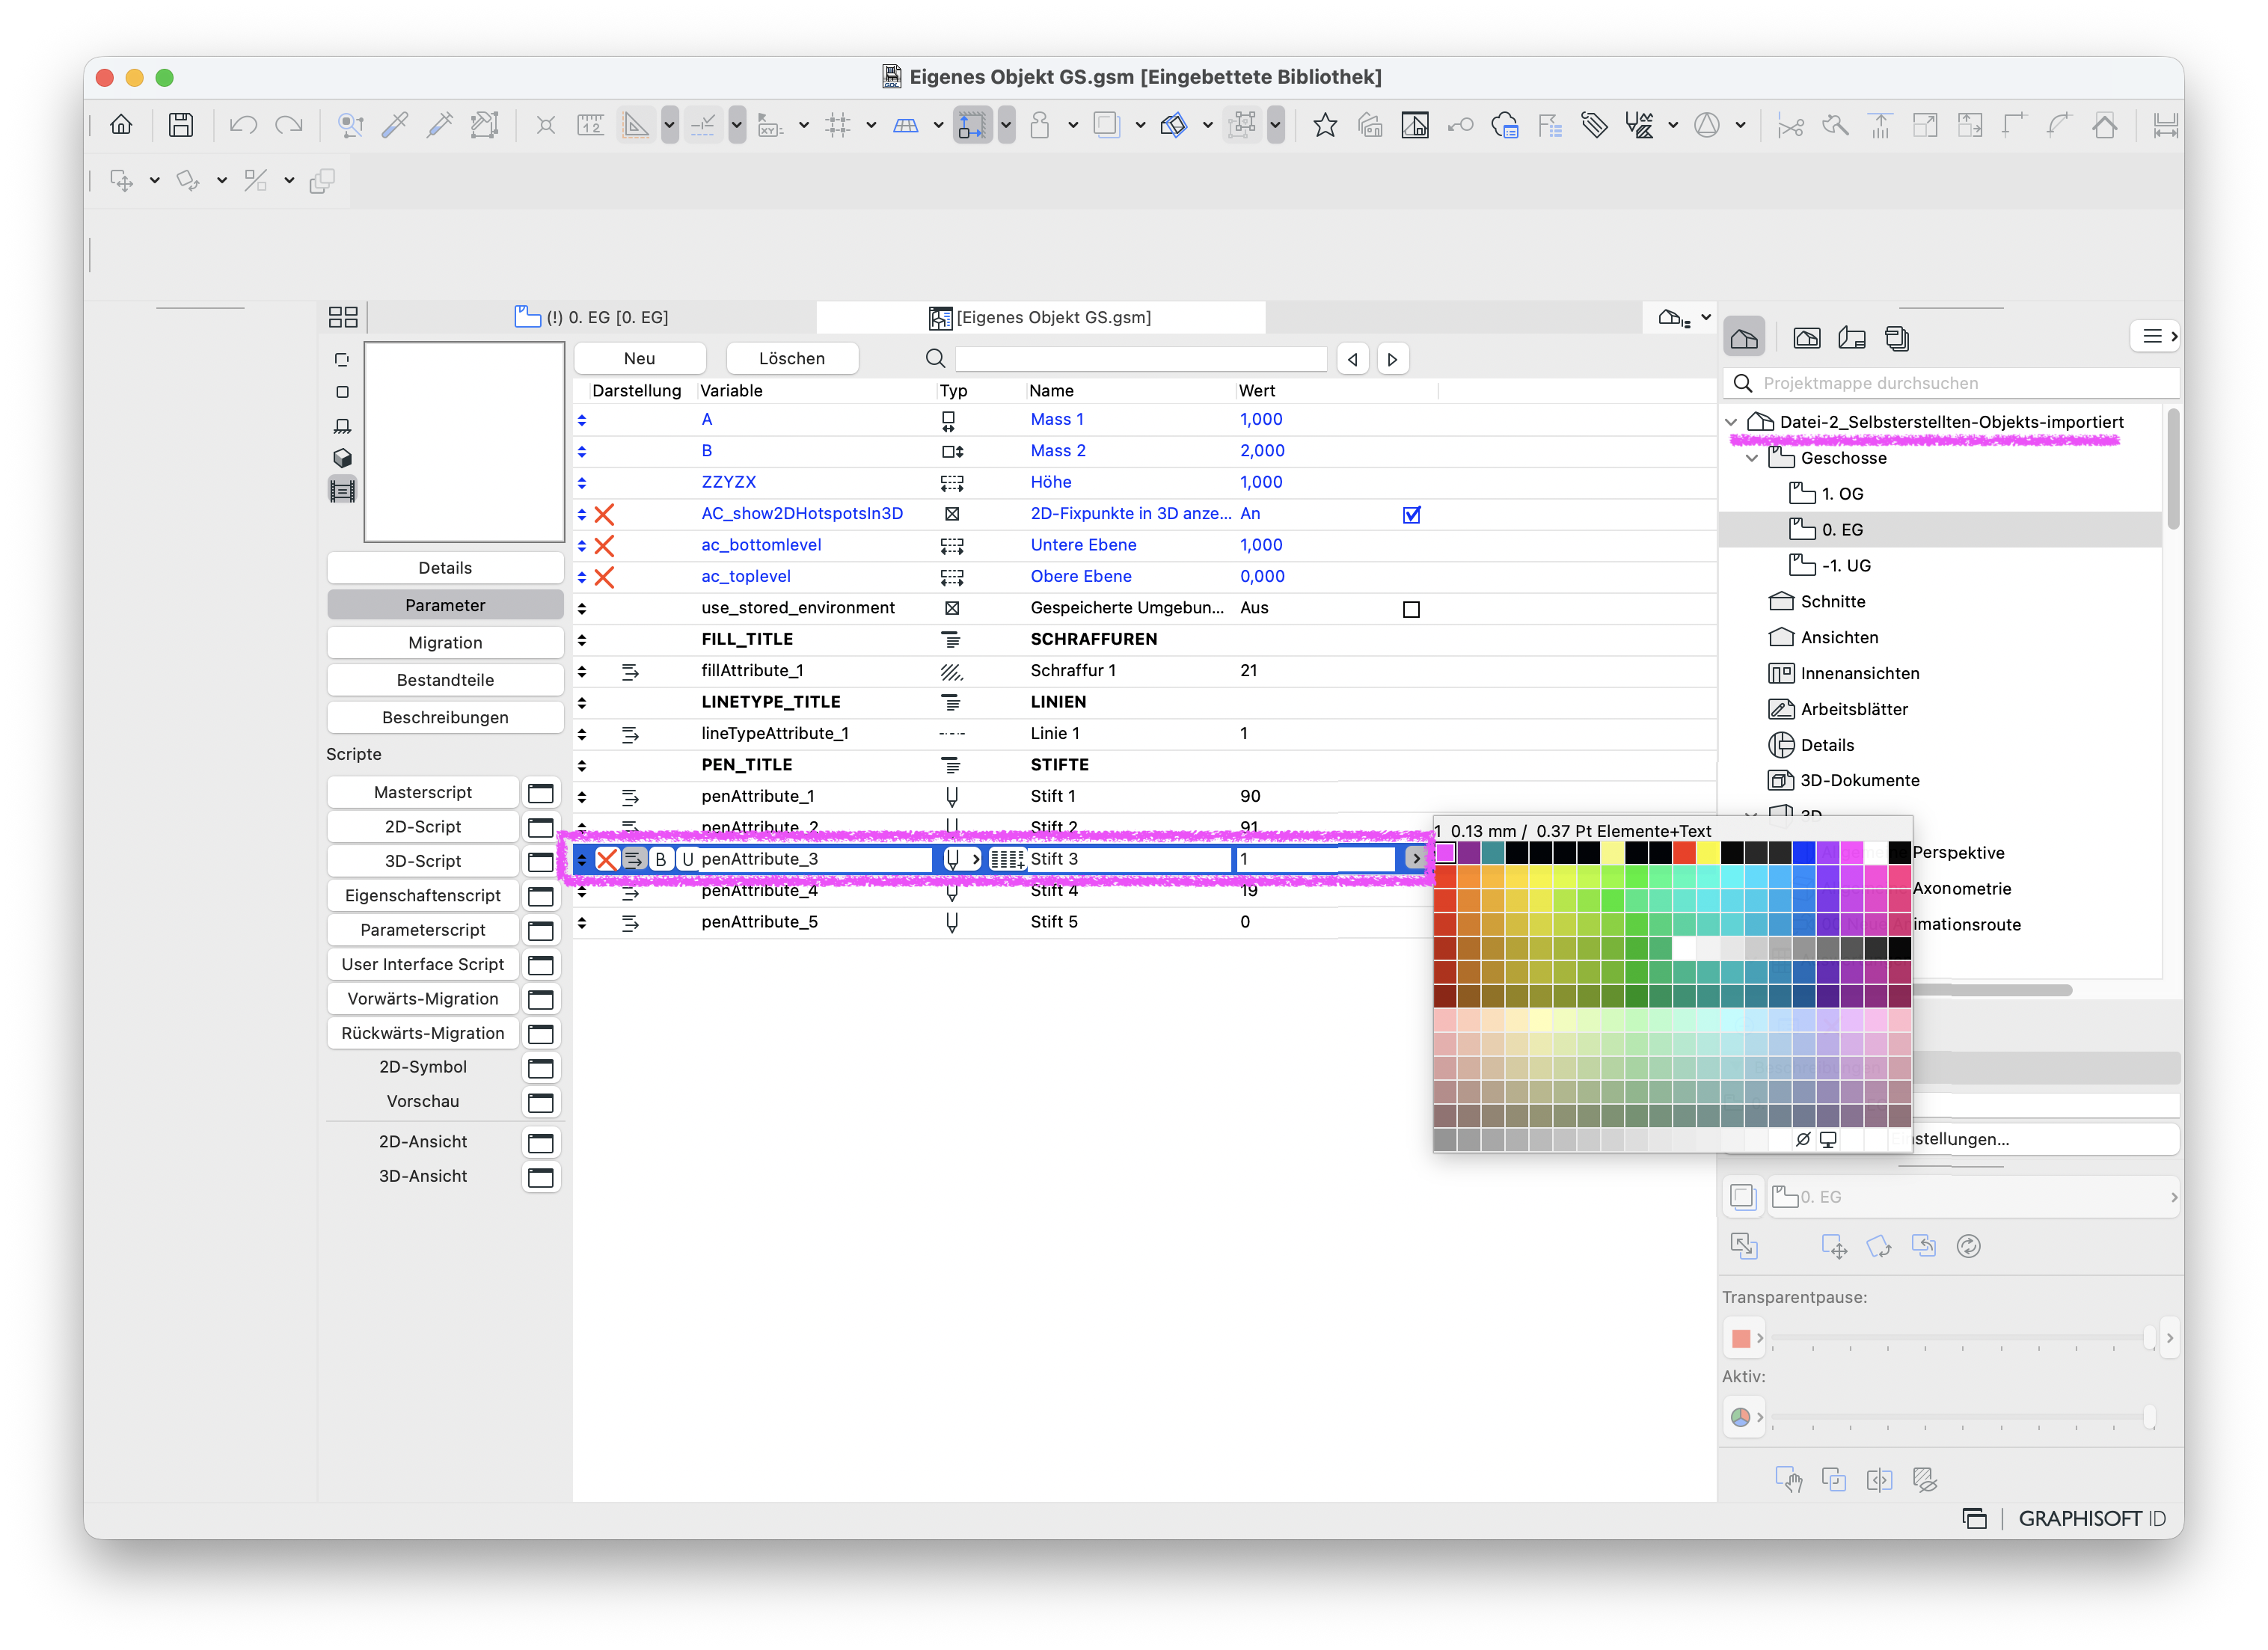Open 2D-Symbol in a separate window
Viewport: 2268px width, 1650px height.
tap(541, 1068)
